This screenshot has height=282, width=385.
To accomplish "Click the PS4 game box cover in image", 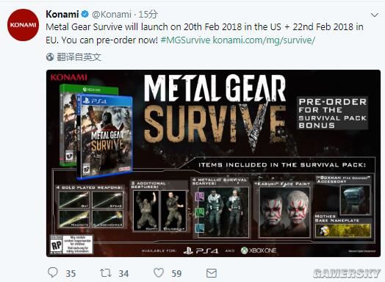I will (x=104, y=137).
